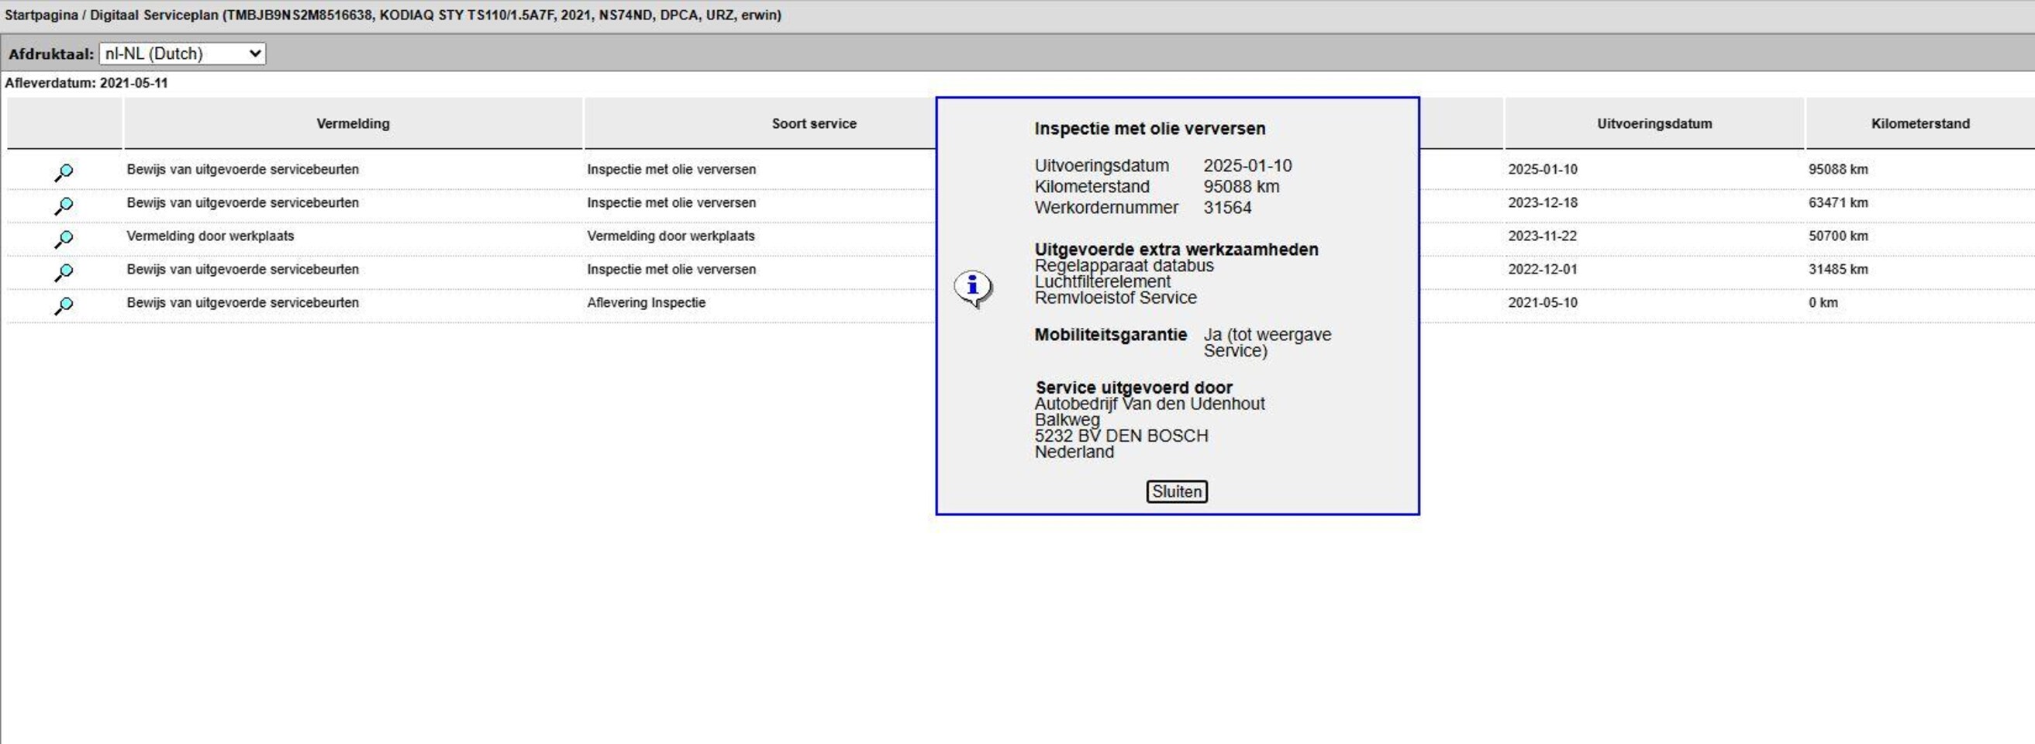This screenshot has height=744, width=2035.
Task: Click the 0 km mileage cell
Action: point(1823,302)
